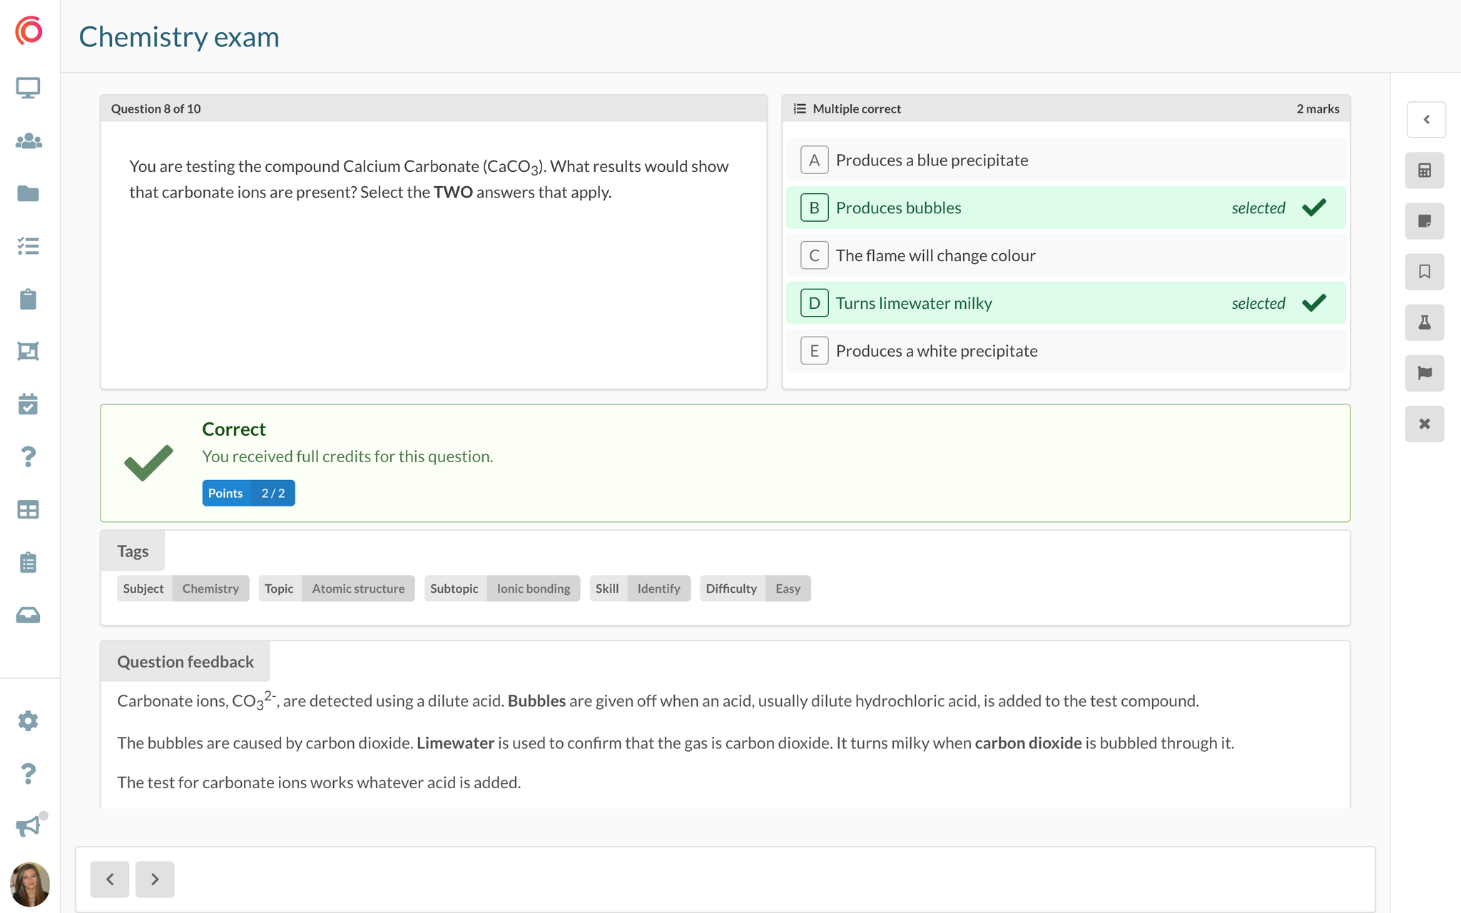This screenshot has width=1461, height=913.
Task: Open settings gear in sidebar
Action: (x=29, y=720)
